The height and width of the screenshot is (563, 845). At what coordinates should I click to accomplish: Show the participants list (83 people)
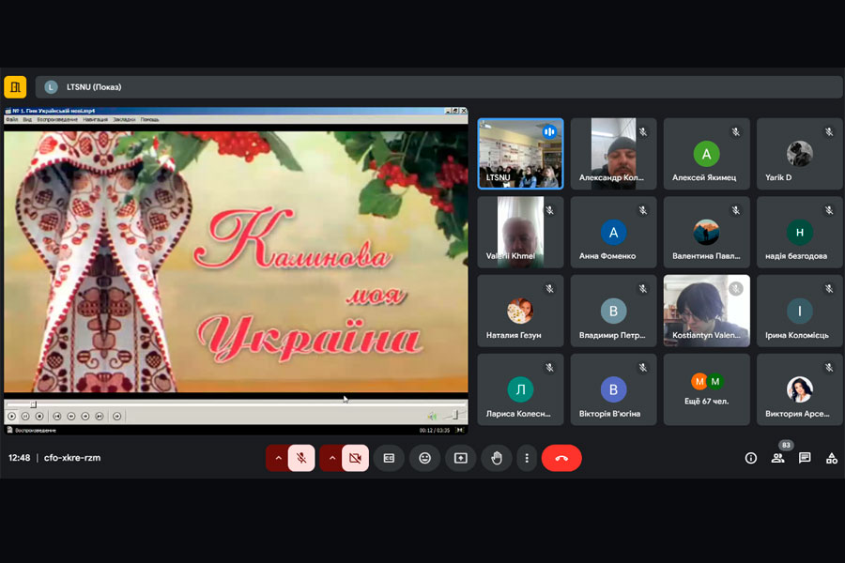(x=777, y=458)
